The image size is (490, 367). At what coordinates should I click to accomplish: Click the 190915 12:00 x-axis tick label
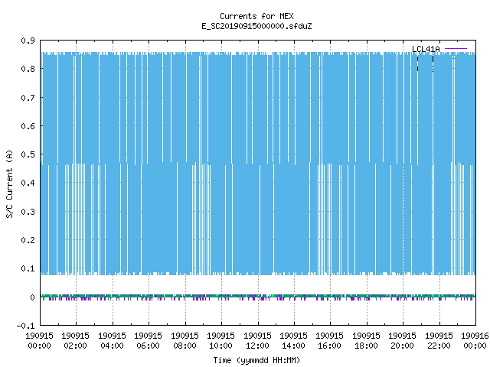pyautogui.click(x=257, y=341)
